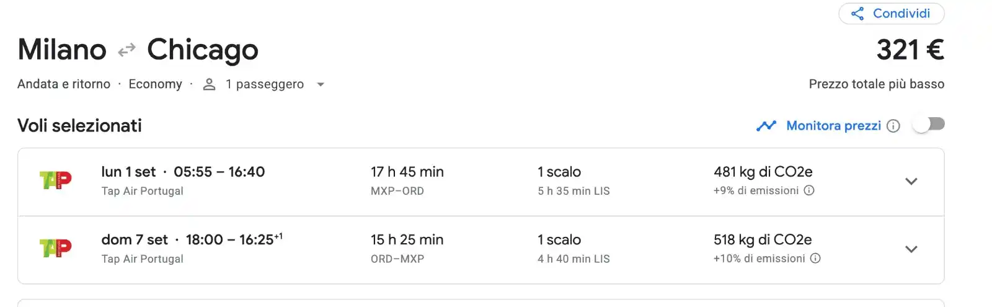Click TAP logo on the outbound flight
Image resolution: width=992 pixels, height=307 pixels.
(x=56, y=180)
